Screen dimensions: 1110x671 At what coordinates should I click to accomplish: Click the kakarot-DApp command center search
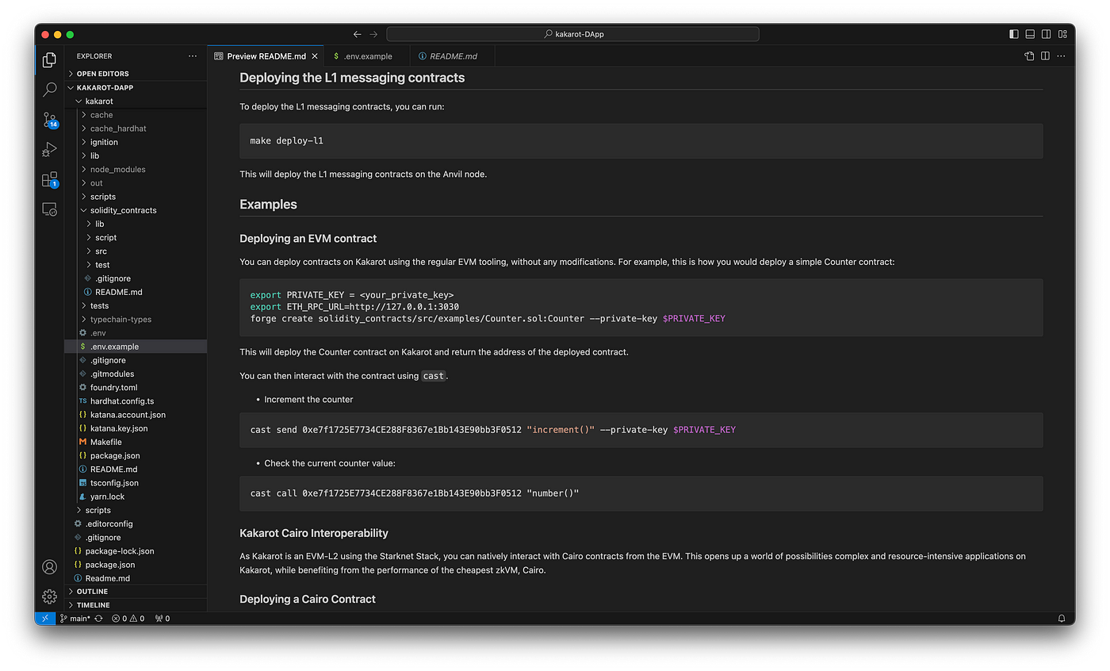tap(572, 34)
